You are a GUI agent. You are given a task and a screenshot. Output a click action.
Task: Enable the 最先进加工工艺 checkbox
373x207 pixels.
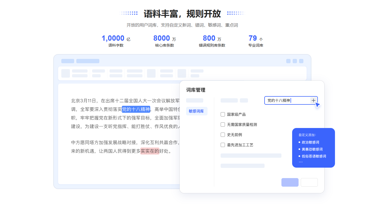[x=223, y=145]
